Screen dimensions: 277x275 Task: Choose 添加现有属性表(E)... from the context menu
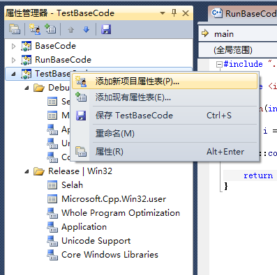pos(165,97)
